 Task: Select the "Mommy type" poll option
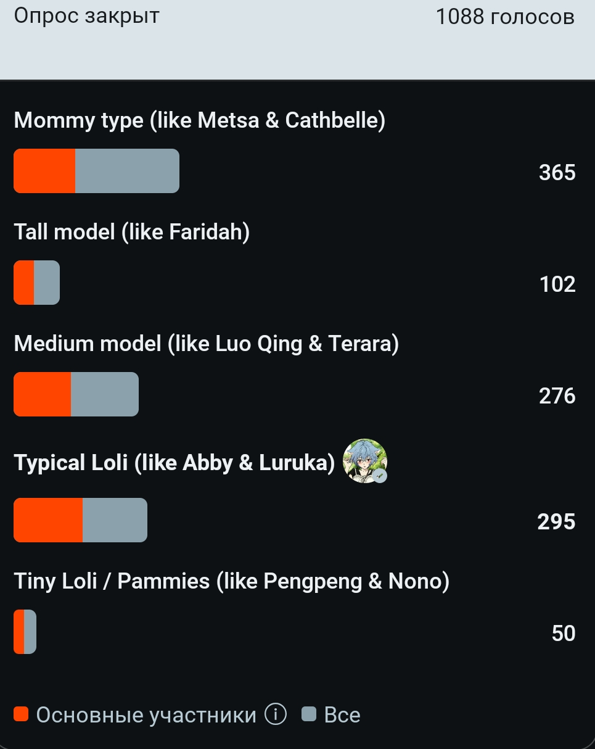199,120
